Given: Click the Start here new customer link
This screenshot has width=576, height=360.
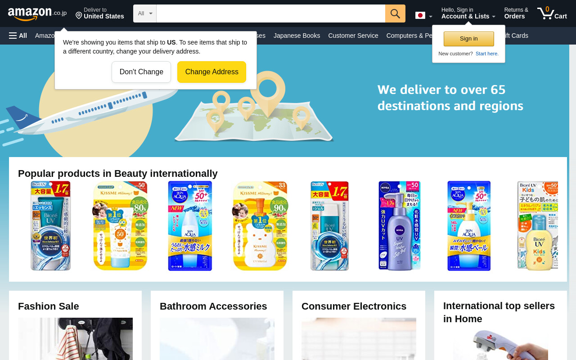Looking at the screenshot, I should 487,54.
